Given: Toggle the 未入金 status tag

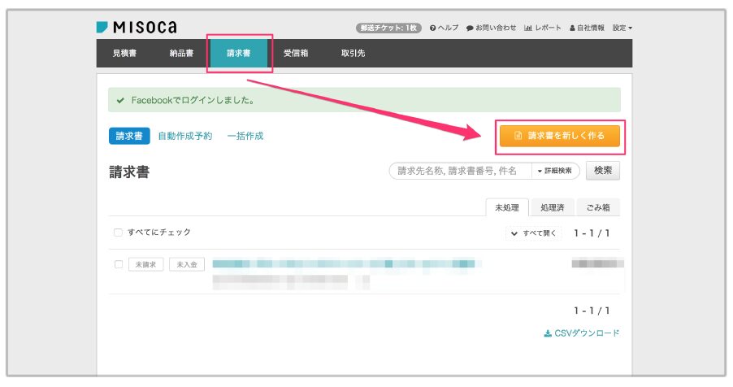Looking at the screenshot, I should tap(187, 264).
